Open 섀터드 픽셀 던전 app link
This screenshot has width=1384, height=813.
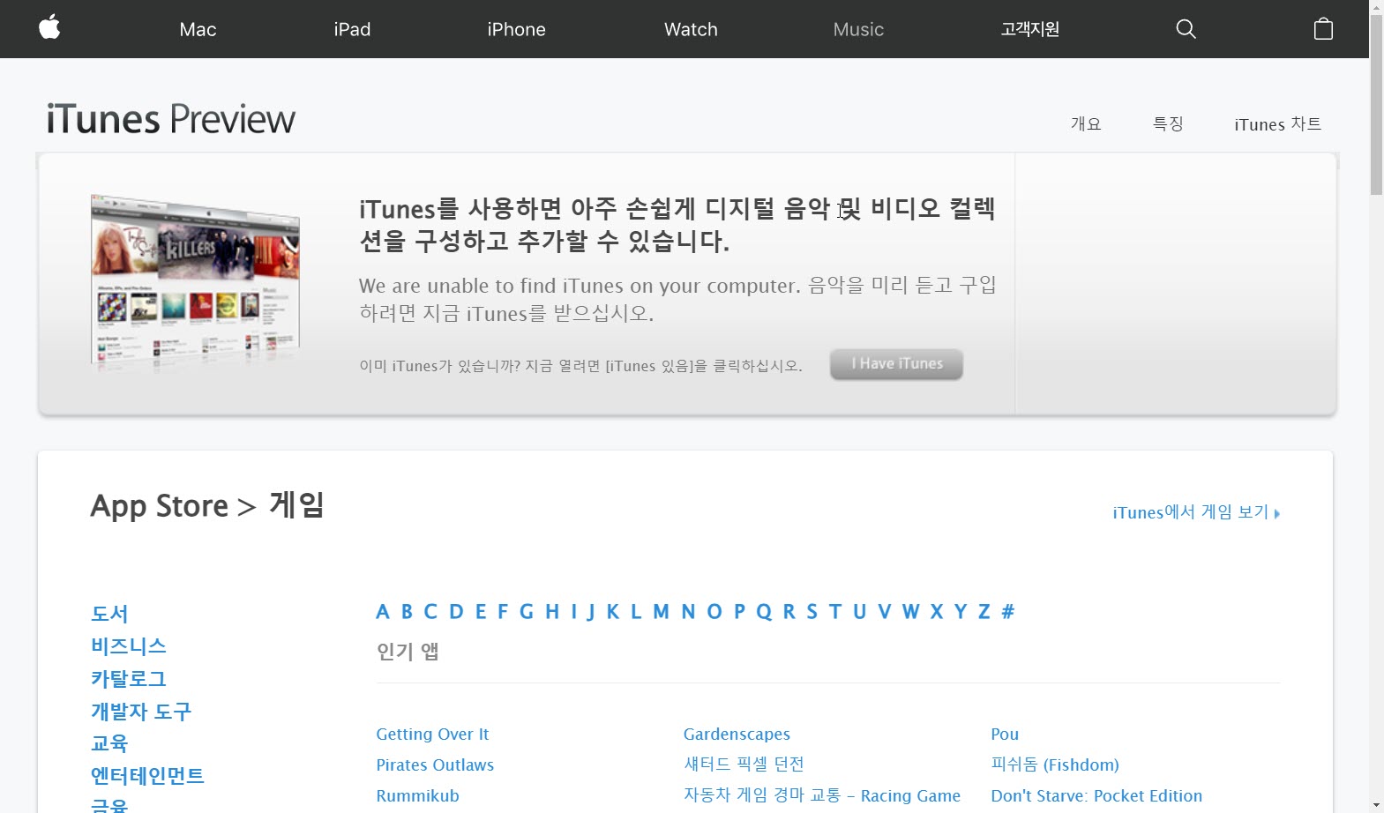(744, 765)
